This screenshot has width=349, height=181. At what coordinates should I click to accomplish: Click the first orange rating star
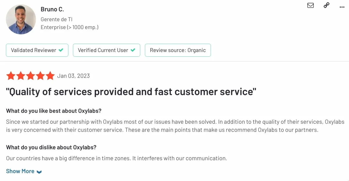11,76
